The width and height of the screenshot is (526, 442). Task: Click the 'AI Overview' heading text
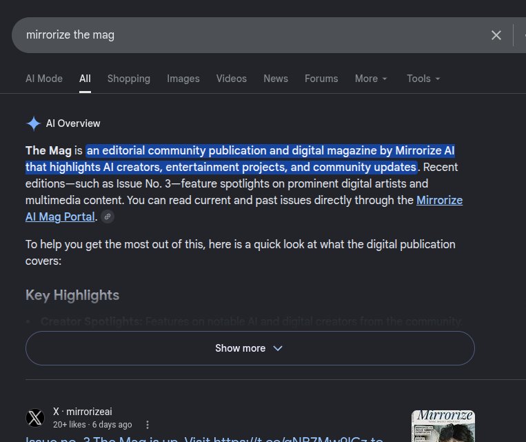(x=73, y=123)
